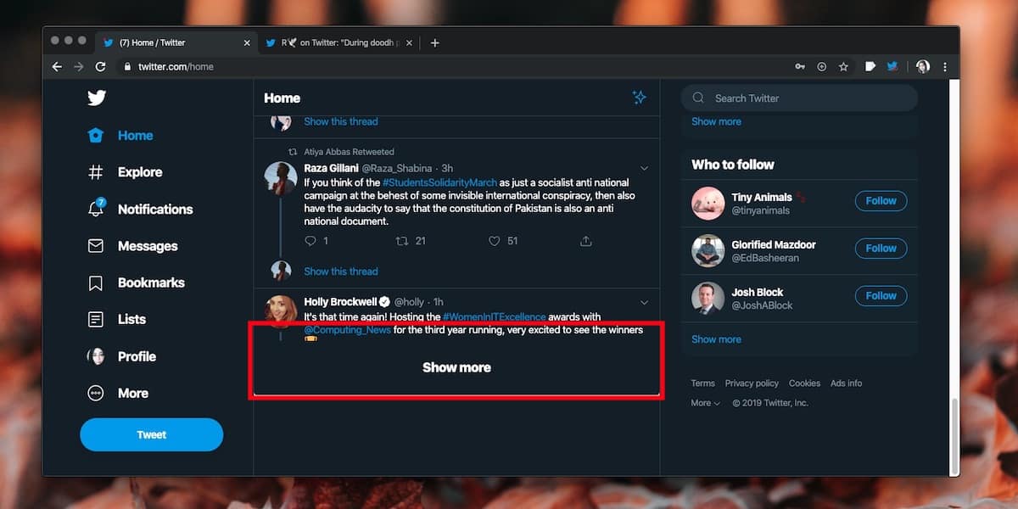1018x509 pixels.
Task: Click the sparkle icon for latest tweets
Action: (x=640, y=98)
